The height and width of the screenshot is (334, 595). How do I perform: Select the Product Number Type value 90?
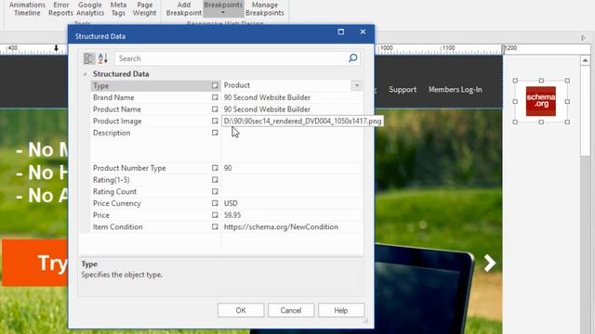coord(292,168)
